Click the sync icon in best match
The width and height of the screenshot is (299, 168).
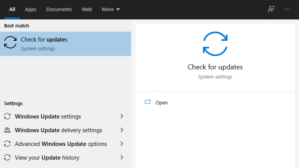pyautogui.click(x=10, y=42)
